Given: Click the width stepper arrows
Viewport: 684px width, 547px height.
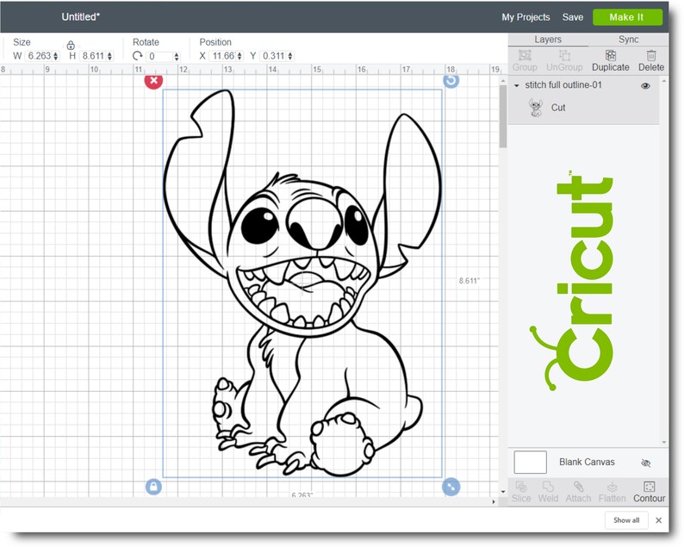Looking at the screenshot, I should point(56,56).
